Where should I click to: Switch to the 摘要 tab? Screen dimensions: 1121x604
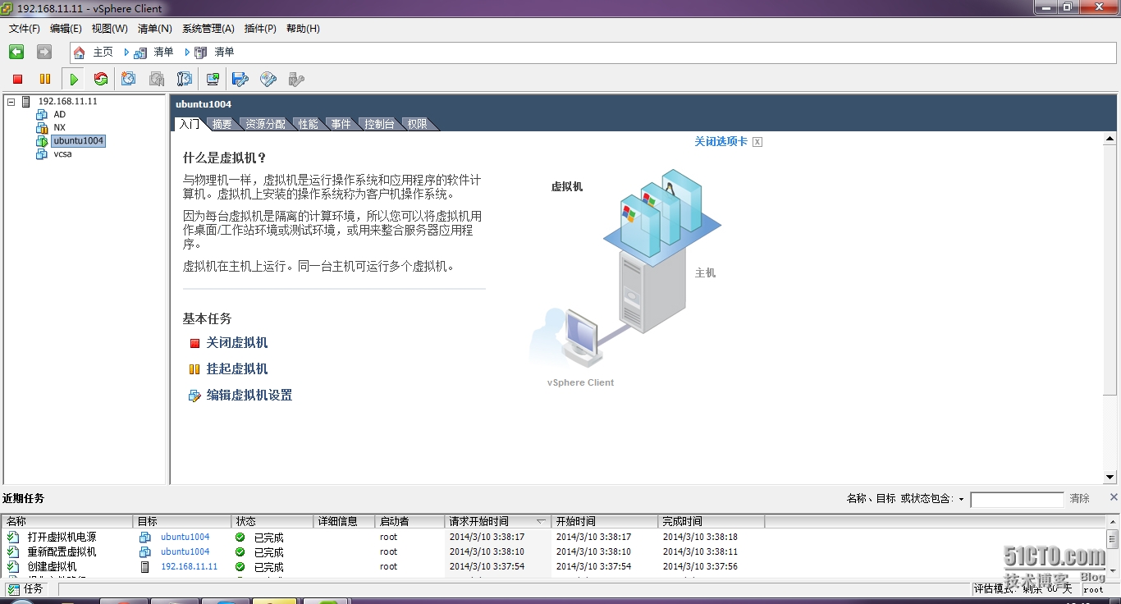[222, 124]
